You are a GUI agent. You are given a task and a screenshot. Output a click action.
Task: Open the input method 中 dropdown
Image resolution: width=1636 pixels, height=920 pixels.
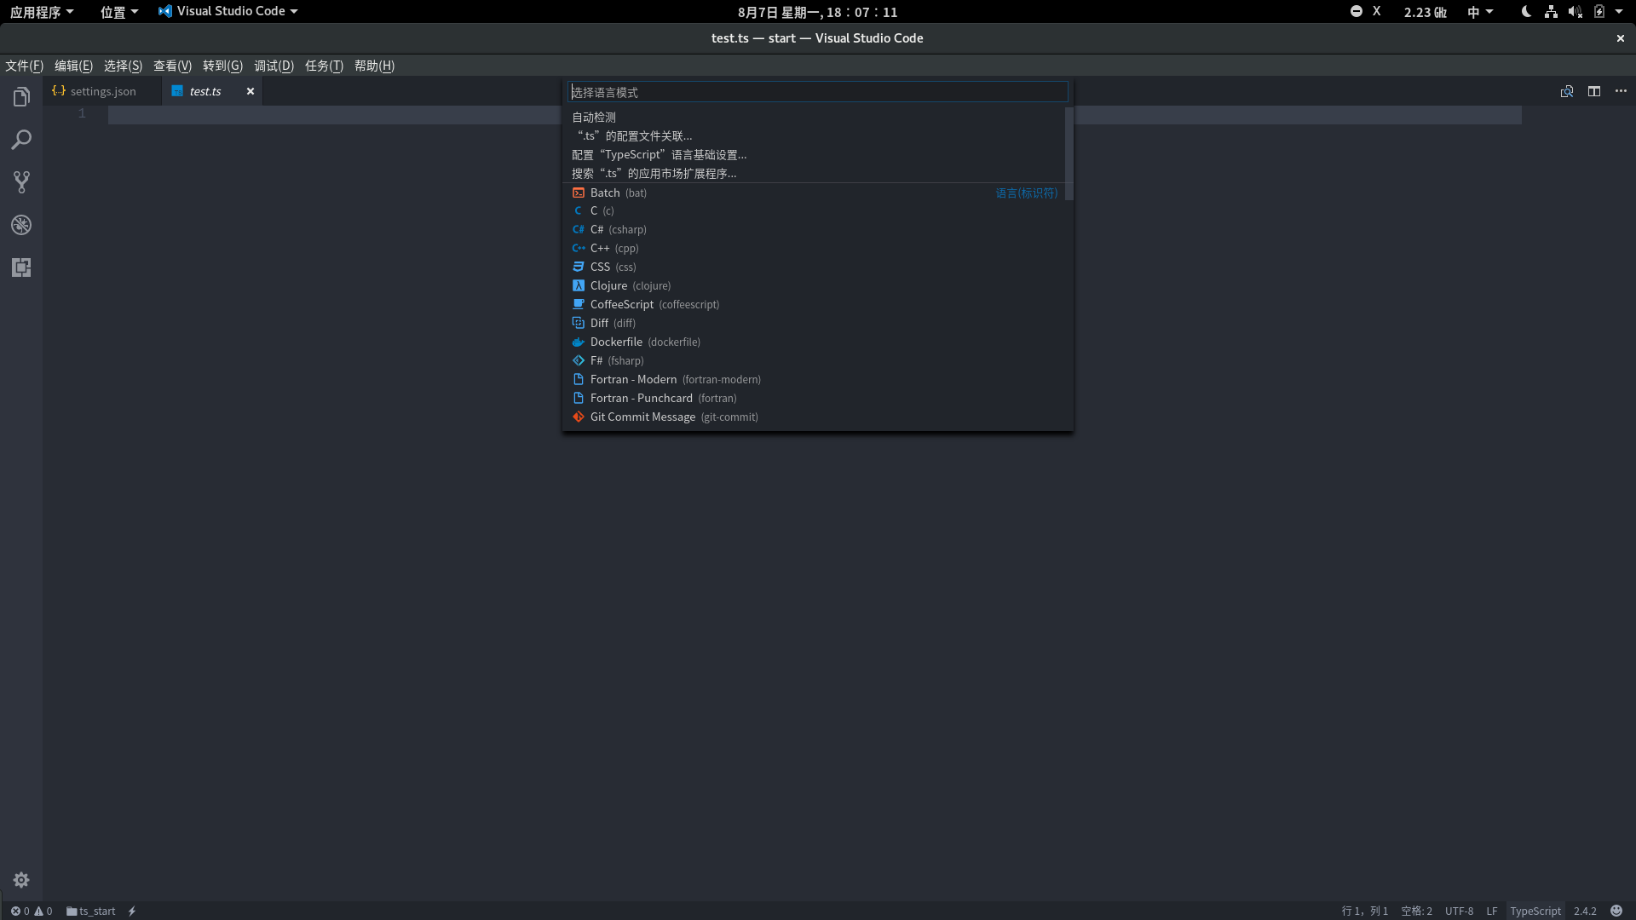tap(1480, 12)
